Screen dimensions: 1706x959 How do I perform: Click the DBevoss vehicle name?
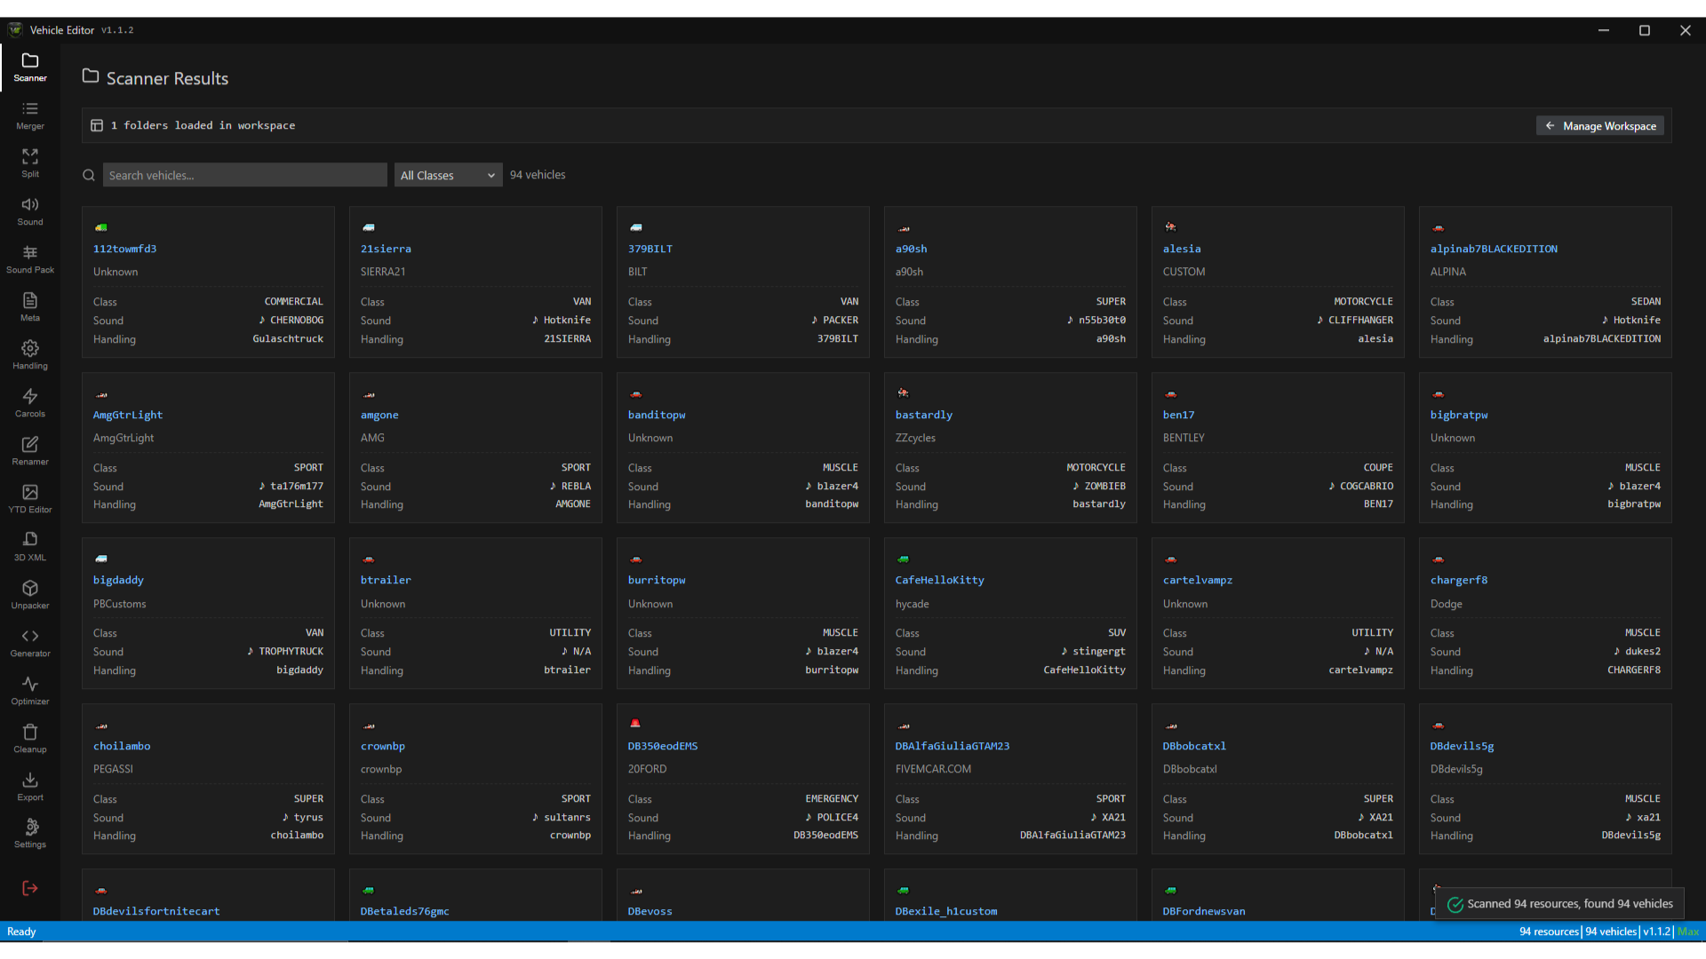[x=650, y=911]
